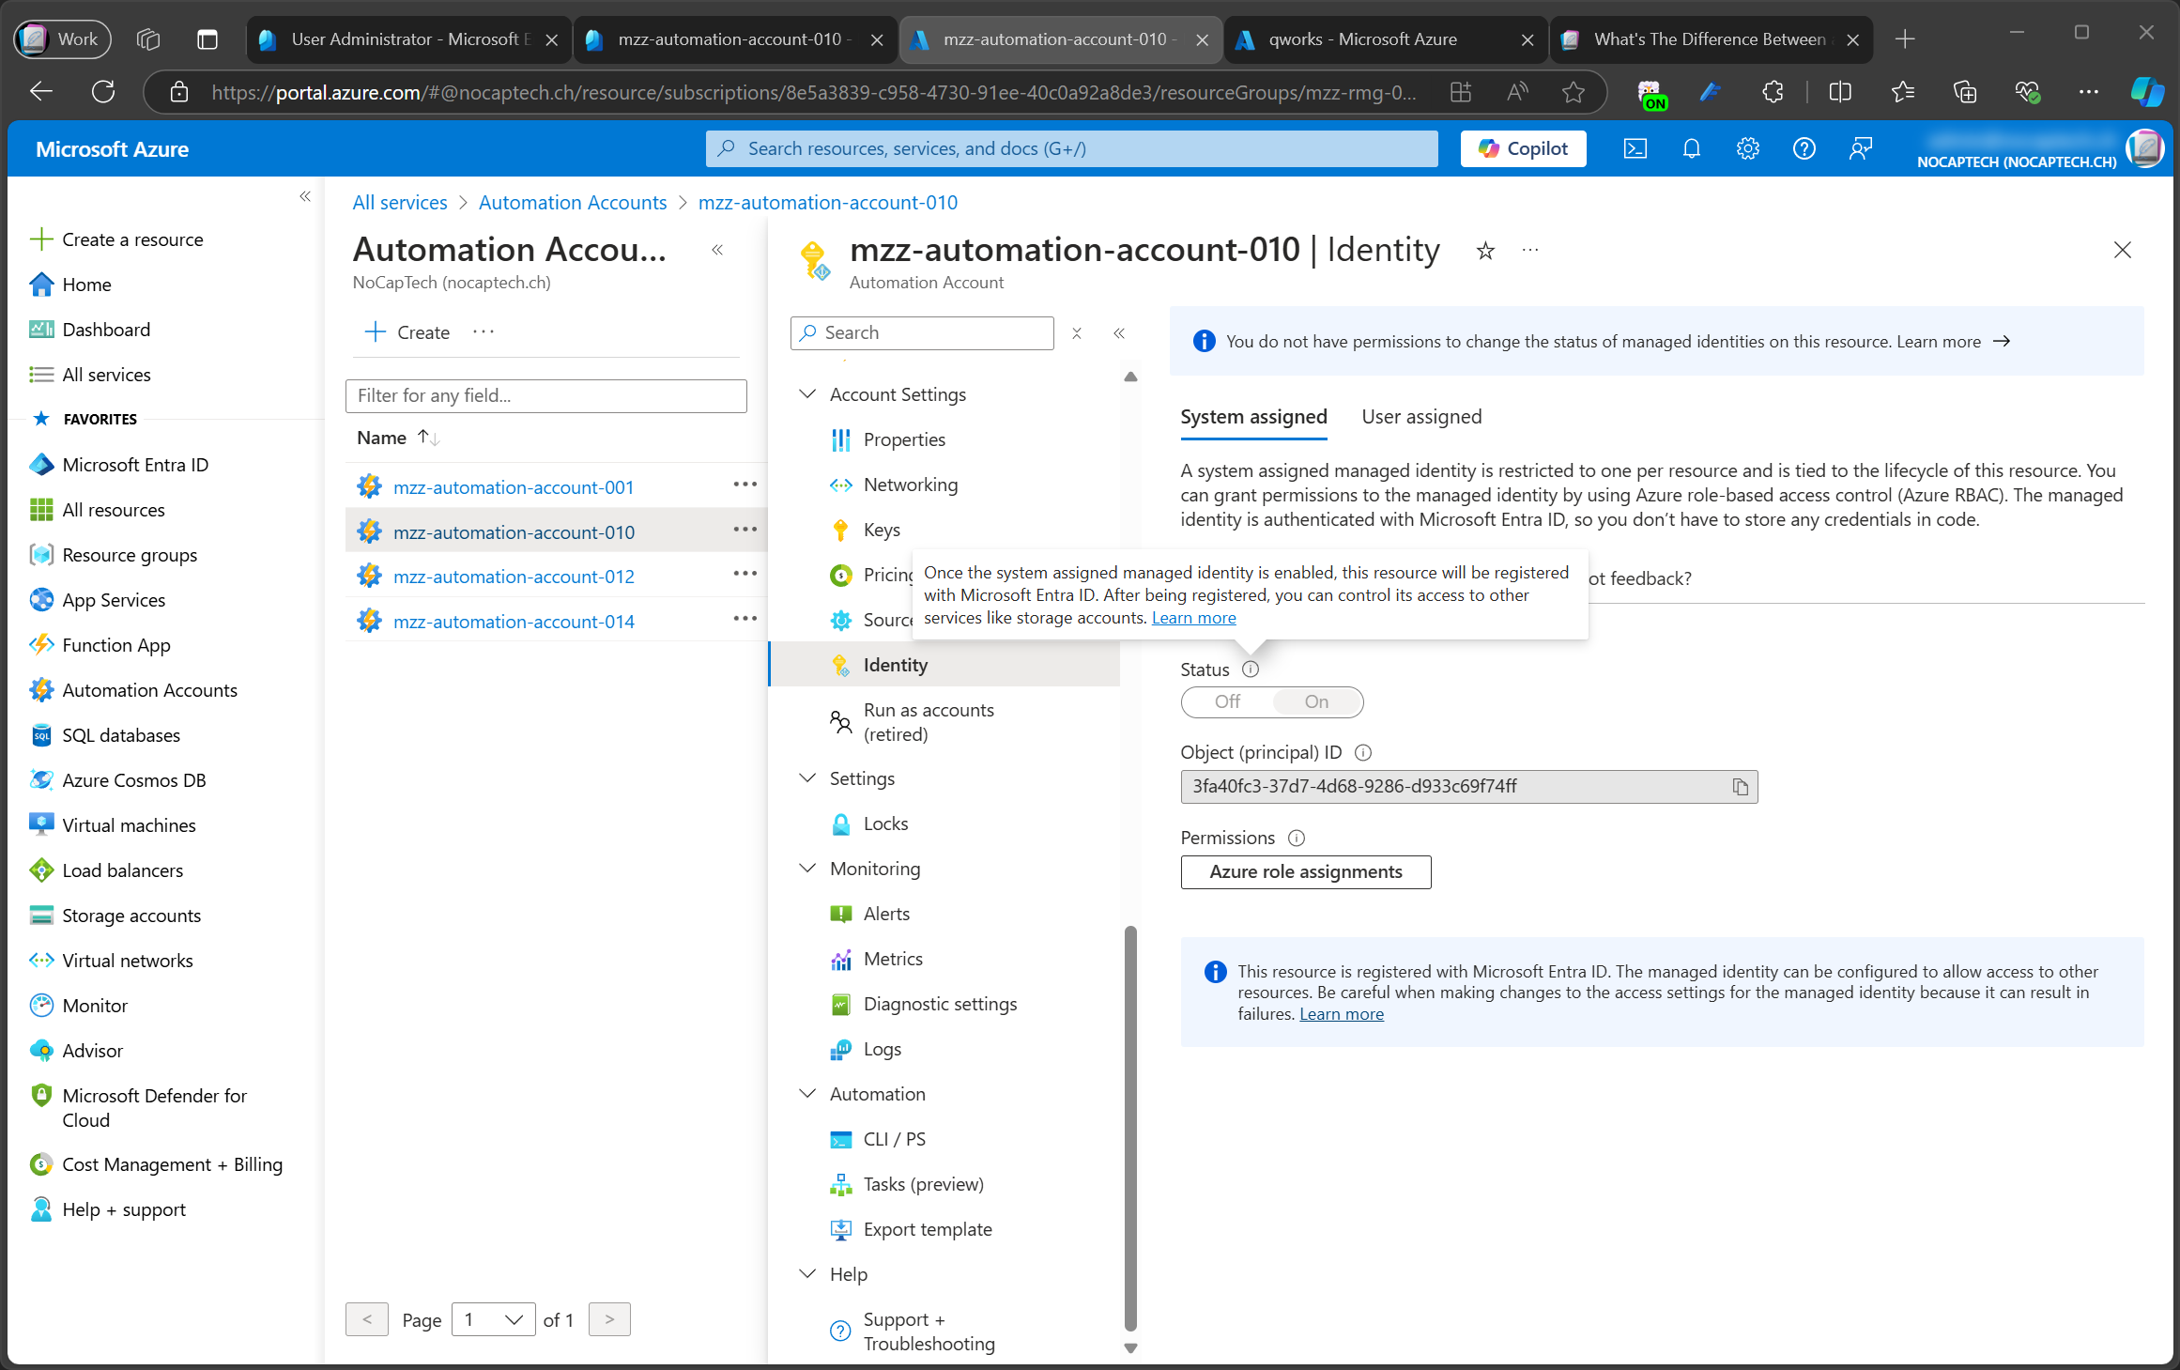Collapse the resource menu pane
Screen dimensions: 2180x1370
[x=1119, y=333]
